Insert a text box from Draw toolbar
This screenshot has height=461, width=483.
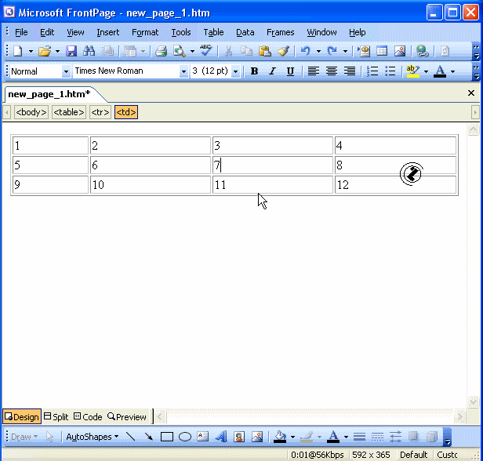point(202,437)
